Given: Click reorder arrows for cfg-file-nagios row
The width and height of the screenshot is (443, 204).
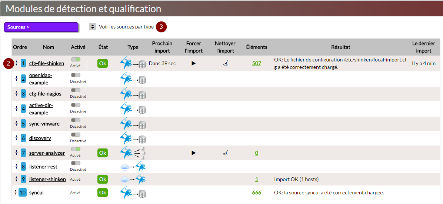Looking at the screenshot, I should [x=16, y=93].
